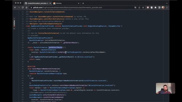Click the ChangeNotifier mixin name
The height and width of the screenshot is (102, 182).
(x=114, y=26)
